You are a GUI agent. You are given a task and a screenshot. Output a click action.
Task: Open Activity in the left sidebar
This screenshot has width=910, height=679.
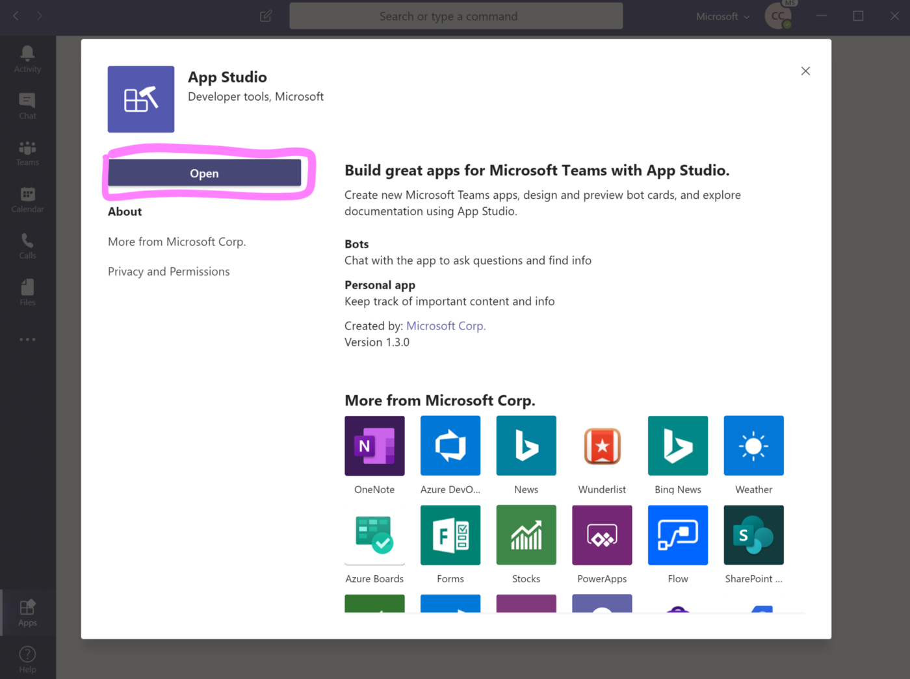pos(27,59)
